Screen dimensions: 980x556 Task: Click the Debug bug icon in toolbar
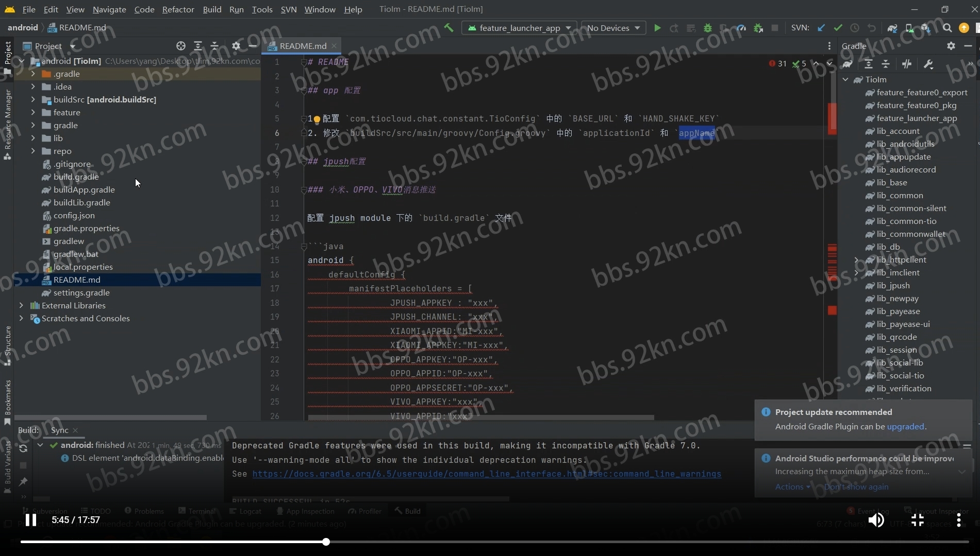click(708, 28)
